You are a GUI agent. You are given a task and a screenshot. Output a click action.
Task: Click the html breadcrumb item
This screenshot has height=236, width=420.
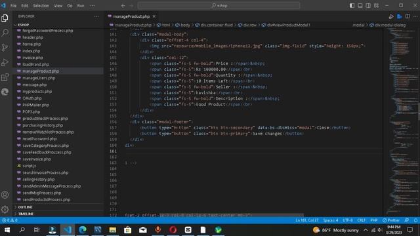tap(163, 25)
